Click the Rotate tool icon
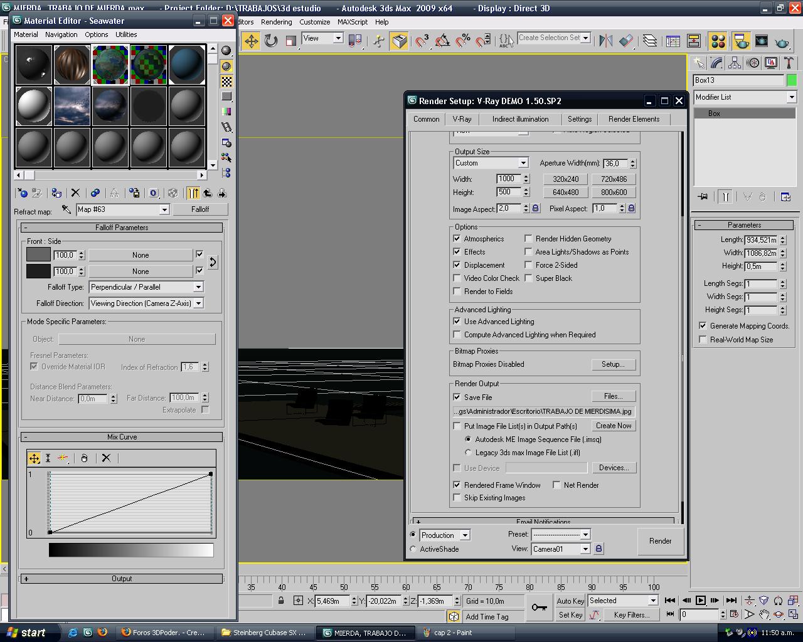 (271, 41)
